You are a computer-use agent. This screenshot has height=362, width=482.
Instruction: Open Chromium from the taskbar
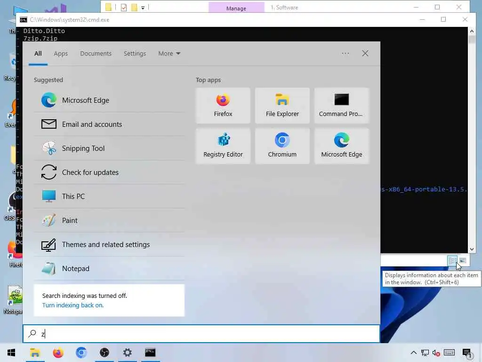[x=81, y=353]
